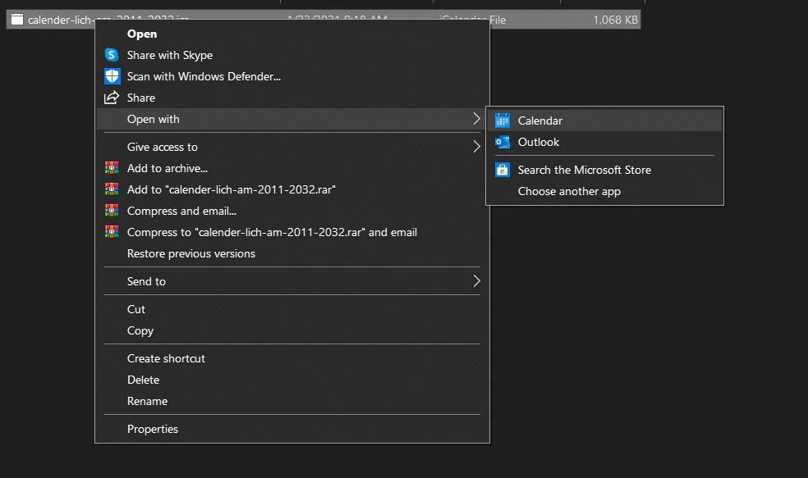Expand the Send to submenu arrow
Screen dimensions: 808x478
[476, 281]
